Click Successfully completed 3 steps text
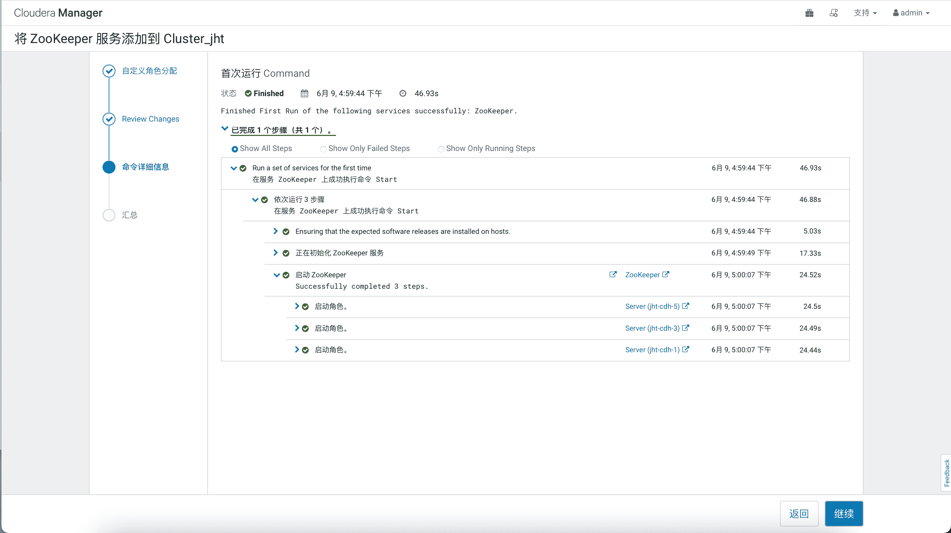 tap(362, 286)
